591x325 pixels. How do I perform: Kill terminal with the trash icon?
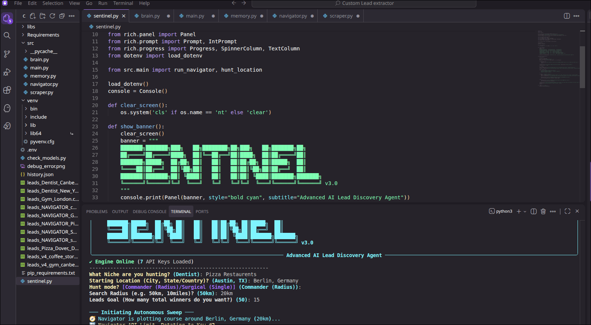coord(543,212)
